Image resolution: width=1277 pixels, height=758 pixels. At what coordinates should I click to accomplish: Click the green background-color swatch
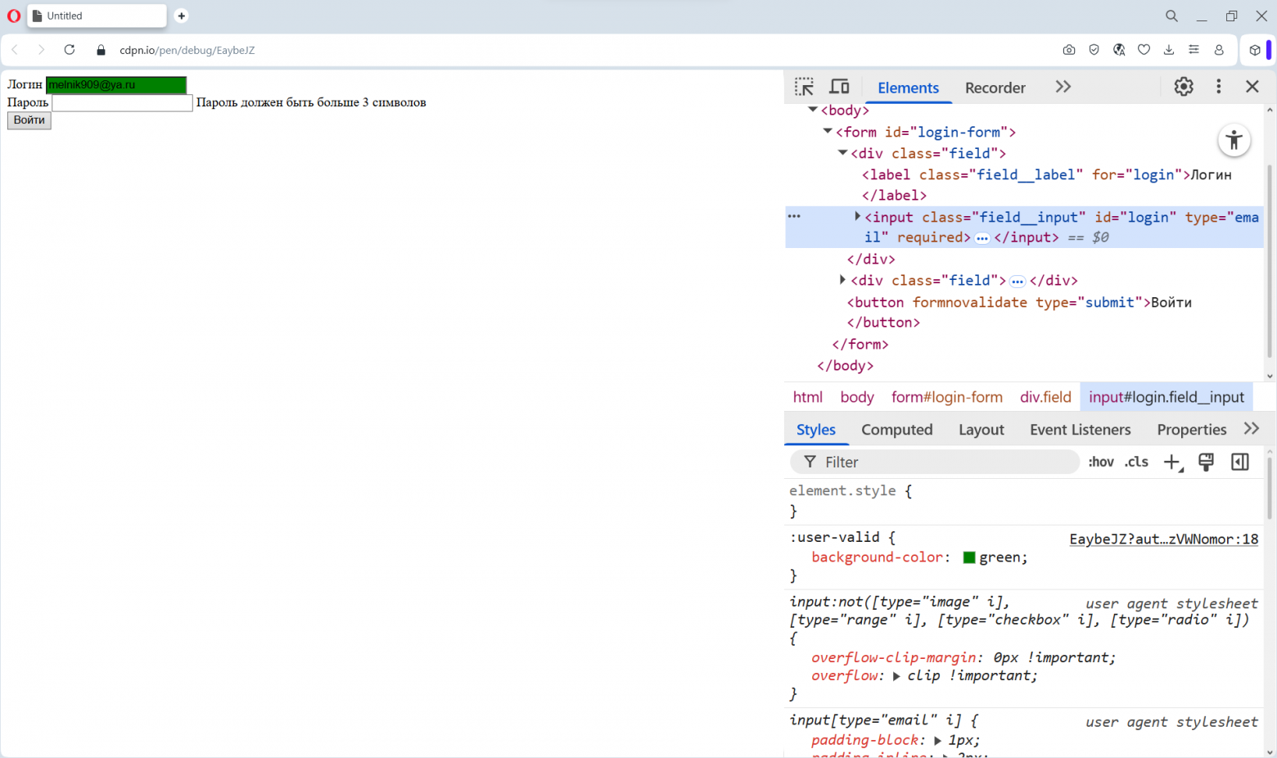(969, 557)
